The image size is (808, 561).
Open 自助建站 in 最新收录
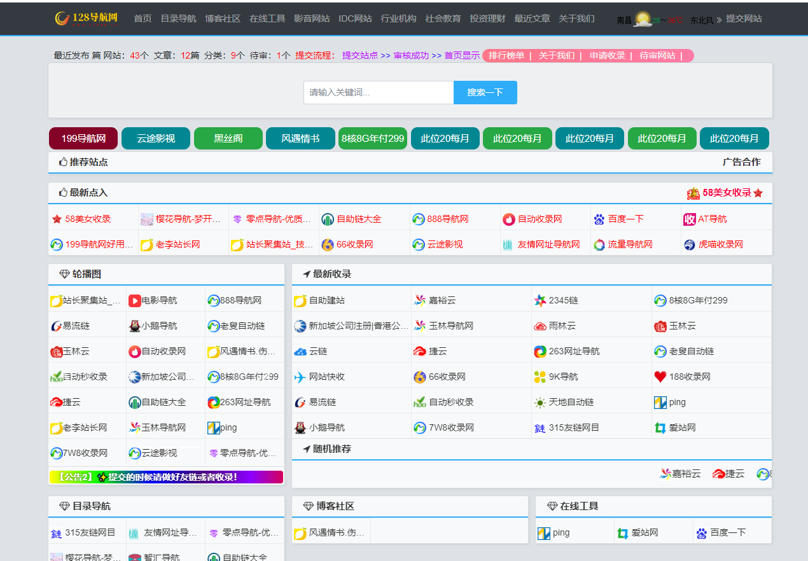click(x=326, y=300)
